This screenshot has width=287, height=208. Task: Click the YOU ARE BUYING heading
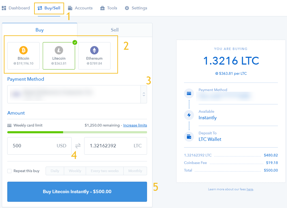[231, 49]
